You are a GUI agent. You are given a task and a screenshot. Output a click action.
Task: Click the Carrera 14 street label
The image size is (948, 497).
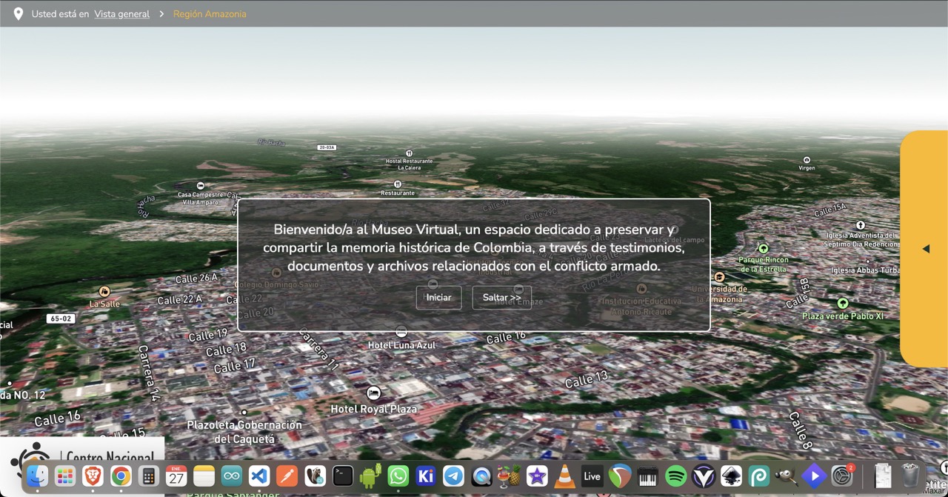(x=148, y=373)
